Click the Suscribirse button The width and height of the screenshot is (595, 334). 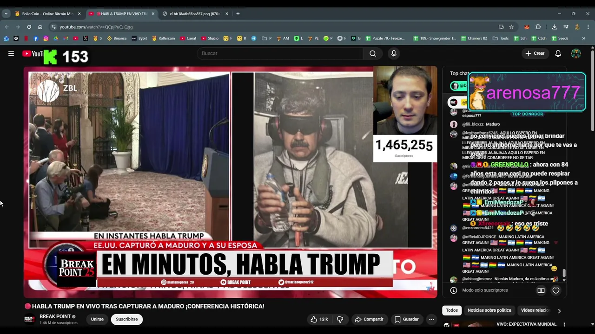[x=127, y=319]
